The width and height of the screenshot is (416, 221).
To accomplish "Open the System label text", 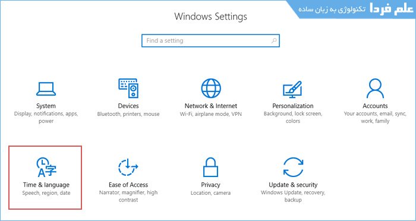I will click(46, 106).
